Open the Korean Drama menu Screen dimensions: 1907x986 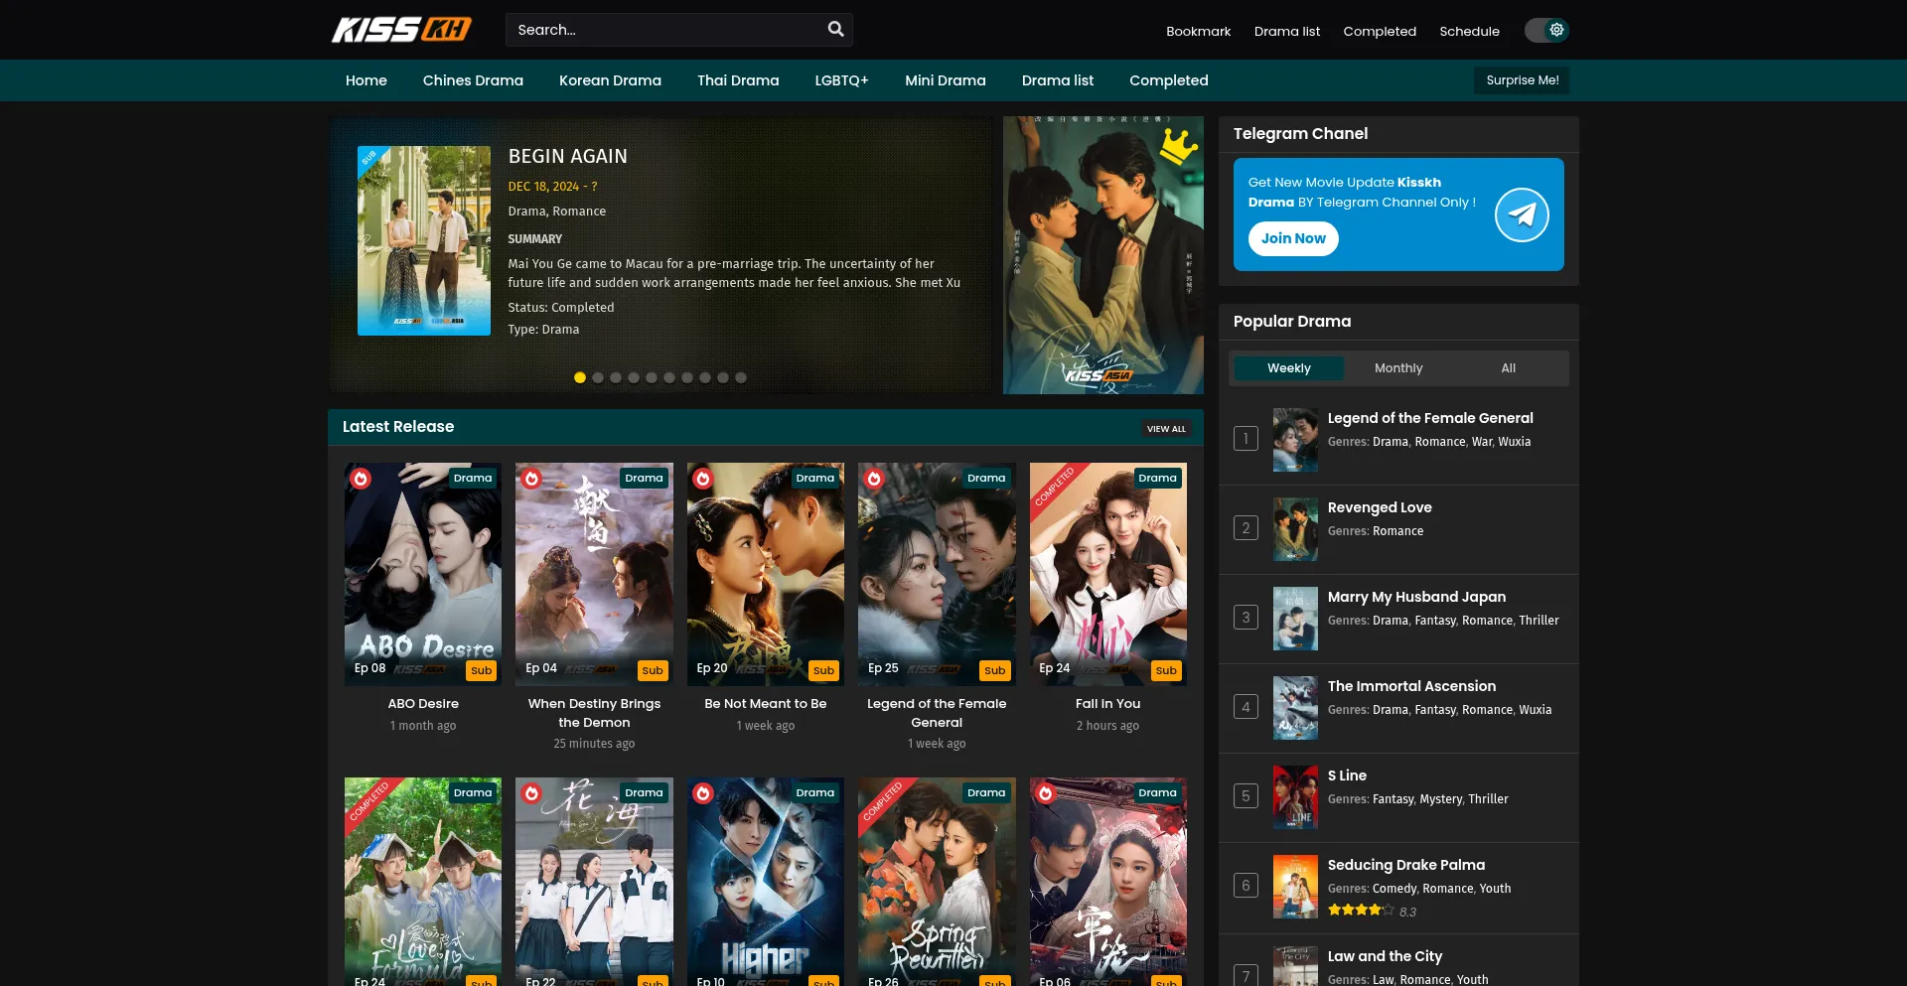(610, 80)
